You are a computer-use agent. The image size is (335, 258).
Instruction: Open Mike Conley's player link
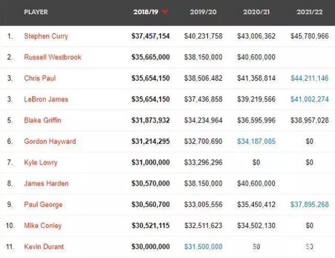pyautogui.click(x=43, y=226)
